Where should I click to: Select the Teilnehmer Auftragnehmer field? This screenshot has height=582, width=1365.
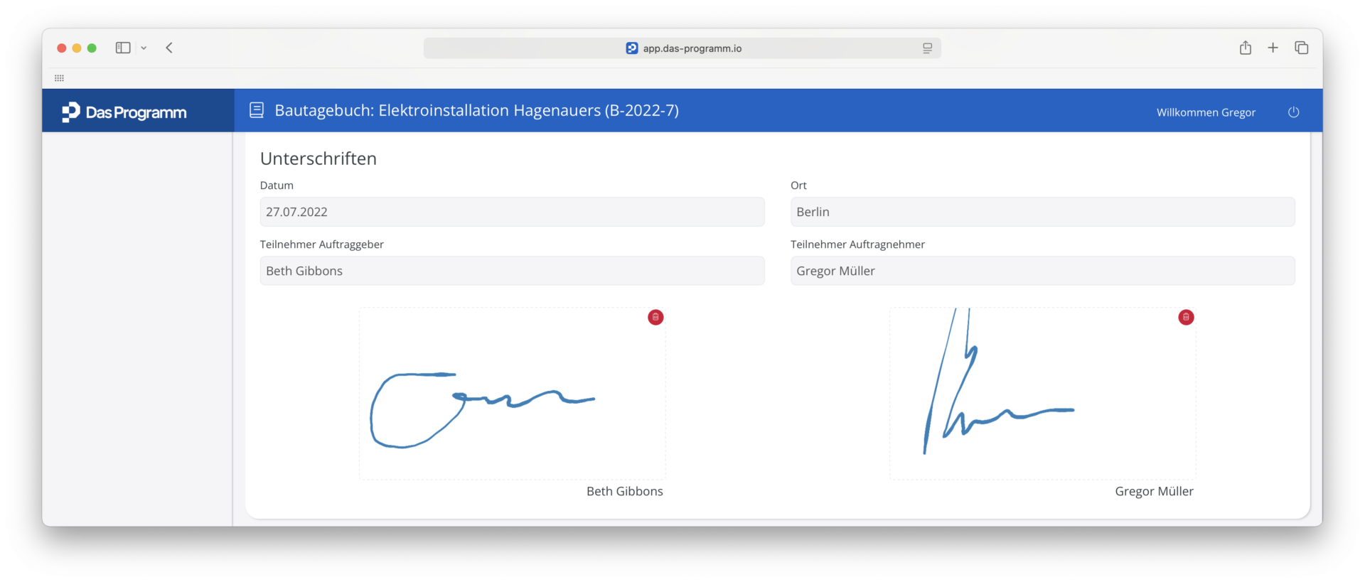(1042, 271)
